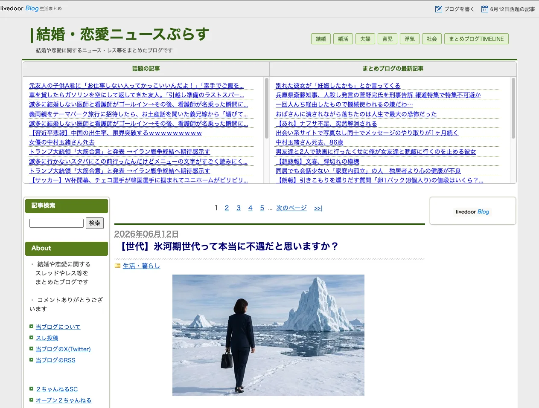
Task: Go to page 2 in pagination
Action: pos(227,208)
